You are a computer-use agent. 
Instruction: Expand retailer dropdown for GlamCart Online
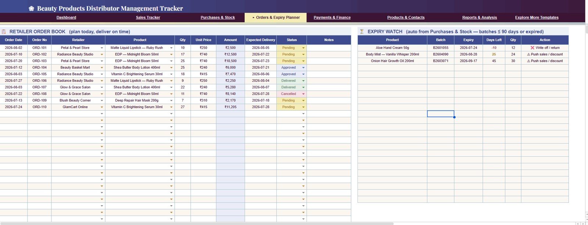click(x=102, y=107)
